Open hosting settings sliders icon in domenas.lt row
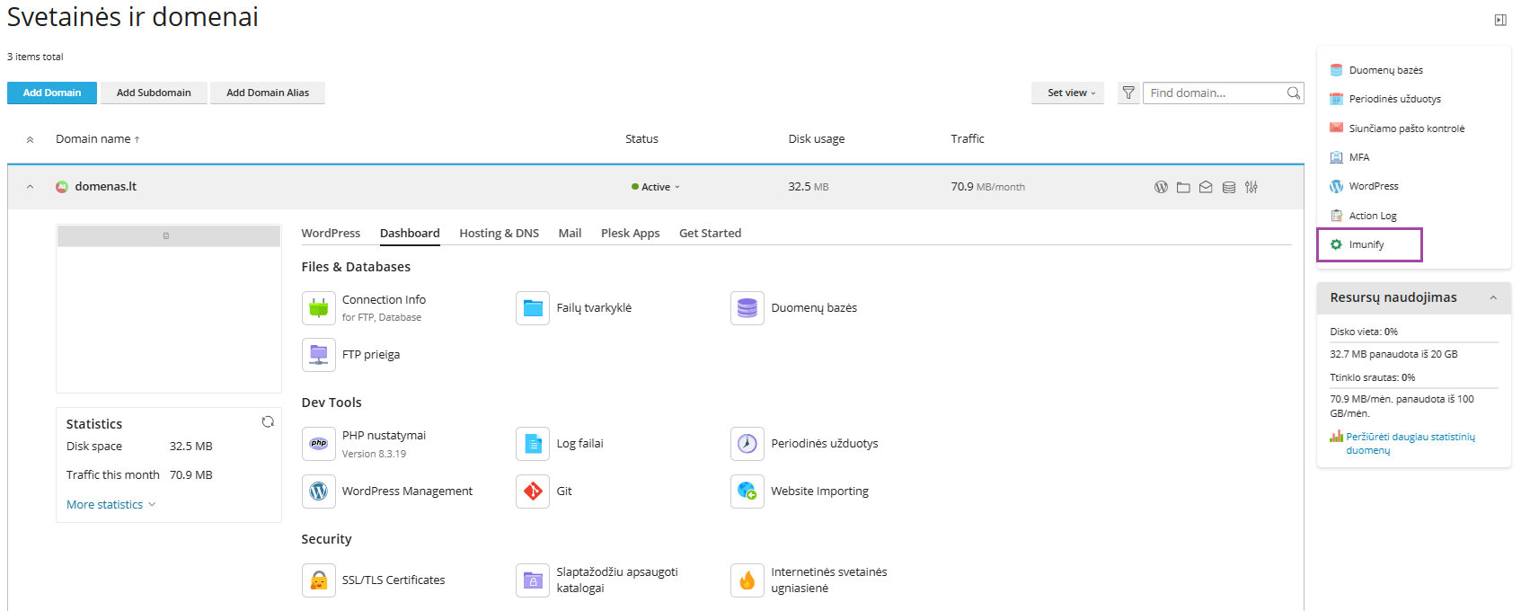The image size is (1521, 611). click(1251, 187)
